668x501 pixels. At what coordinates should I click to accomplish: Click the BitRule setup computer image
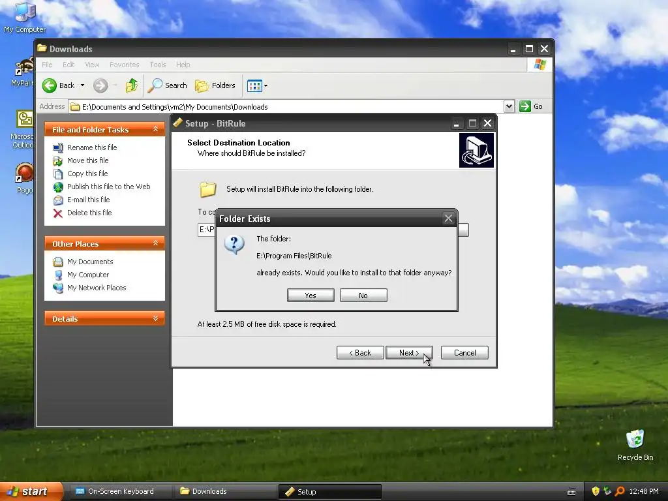476,151
